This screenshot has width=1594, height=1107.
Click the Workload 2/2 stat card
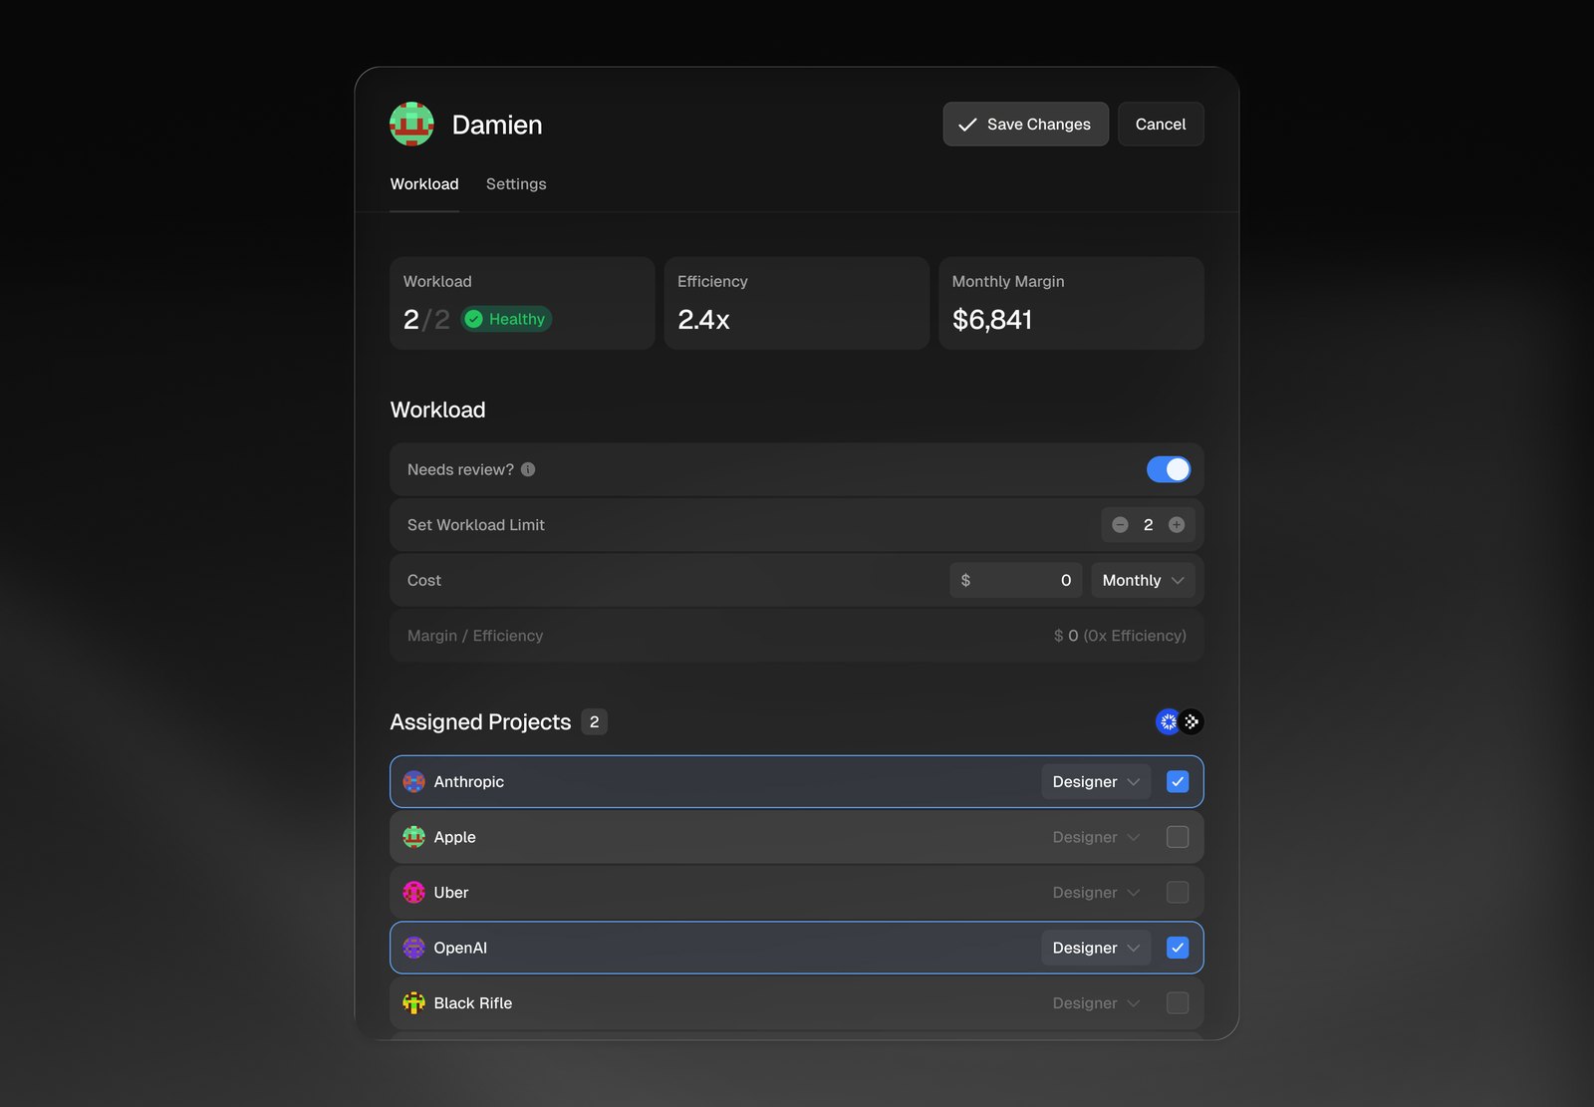click(522, 303)
